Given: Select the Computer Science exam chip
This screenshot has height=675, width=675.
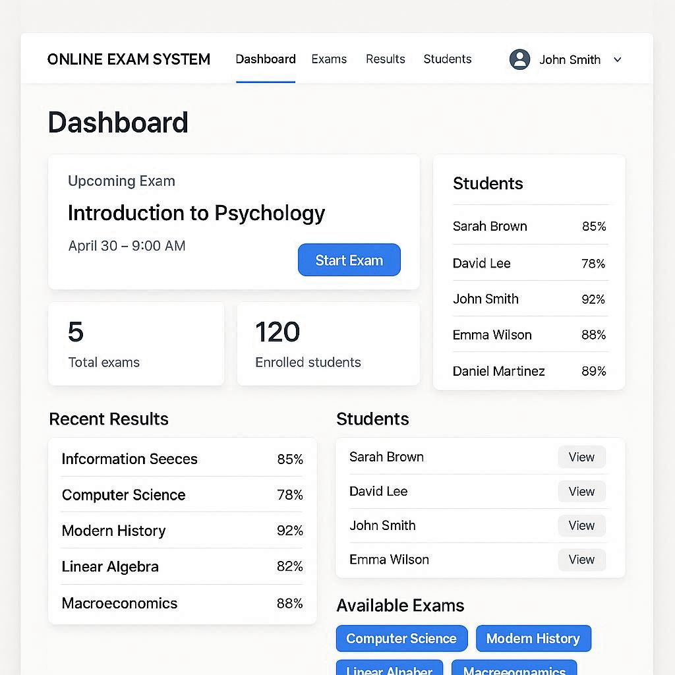Looking at the screenshot, I should click(x=401, y=638).
